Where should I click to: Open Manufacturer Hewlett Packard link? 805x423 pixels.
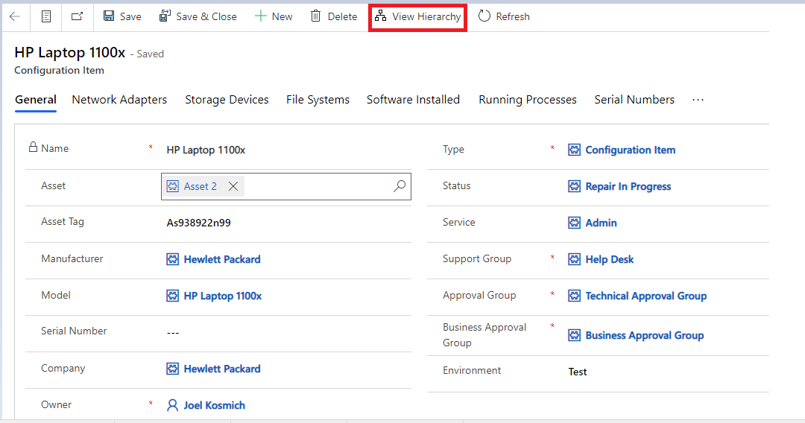[x=222, y=259]
